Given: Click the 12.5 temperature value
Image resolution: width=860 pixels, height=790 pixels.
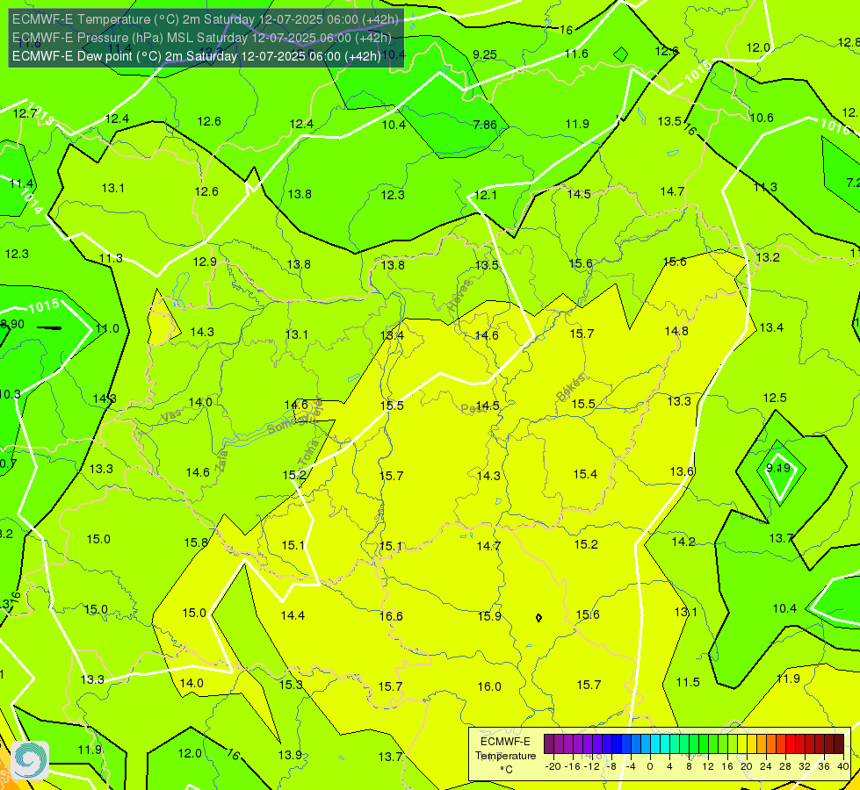Looking at the screenshot, I should pyautogui.click(x=775, y=398).
